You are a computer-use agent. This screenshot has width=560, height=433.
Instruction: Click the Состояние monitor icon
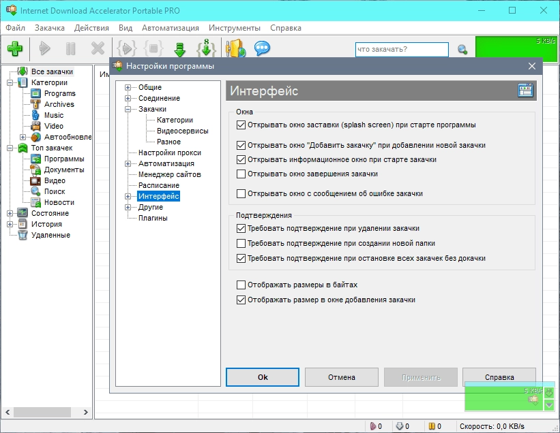[23, 213]
